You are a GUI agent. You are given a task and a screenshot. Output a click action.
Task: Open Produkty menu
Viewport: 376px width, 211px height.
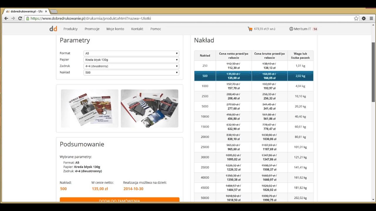coord(70,29)
